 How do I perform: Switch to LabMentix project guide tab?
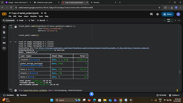click(47, 2)
